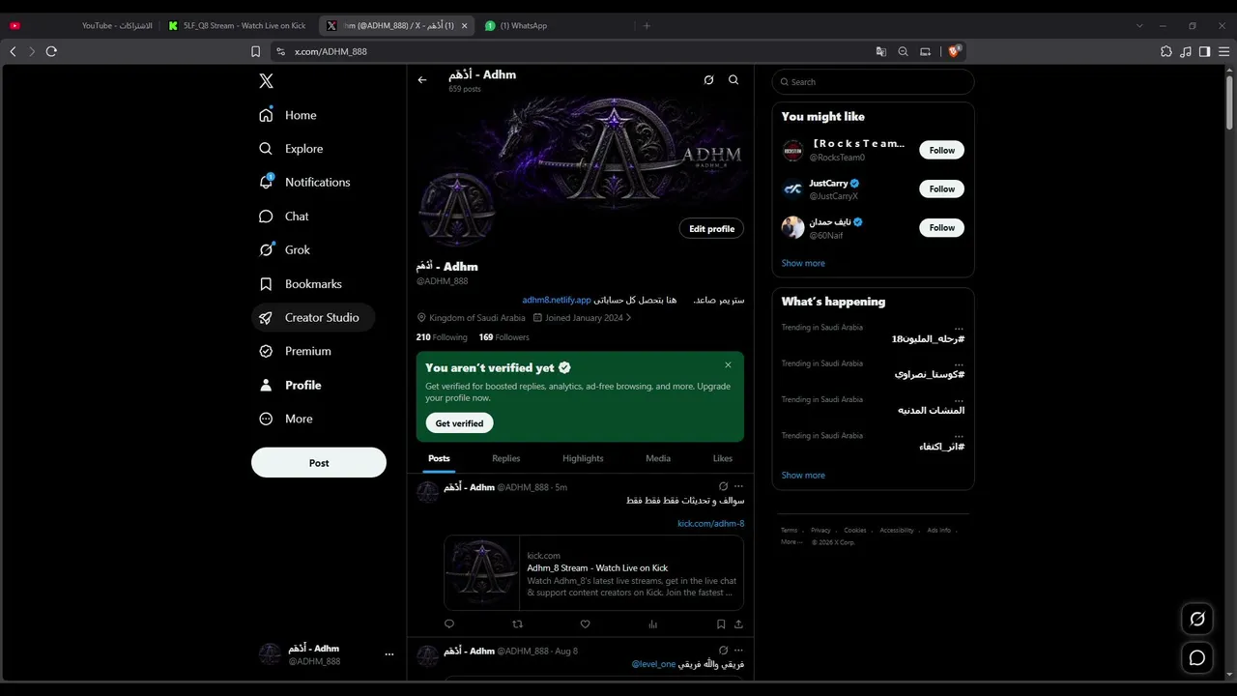Open options for the كوستا_نصراوي trend
This screenshot has height=696, width=1237.
point(959,363)
